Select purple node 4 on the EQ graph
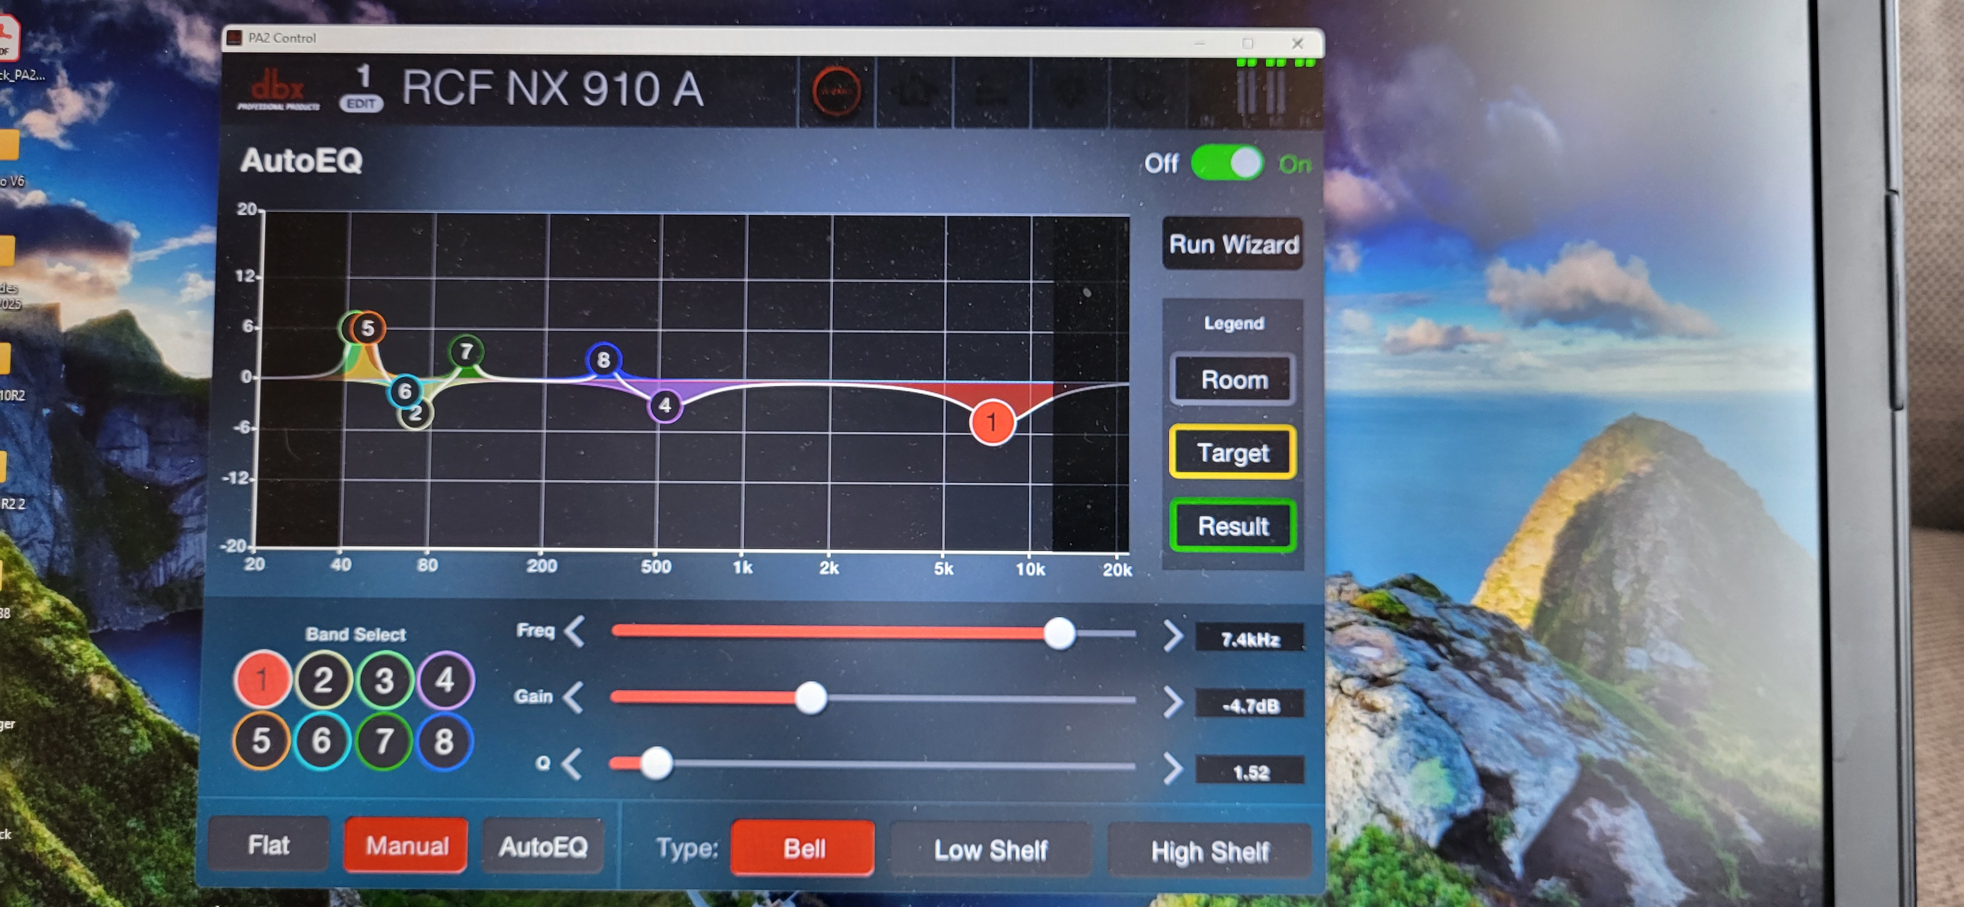The image size is (1964, 907). [x=665, y=405]
